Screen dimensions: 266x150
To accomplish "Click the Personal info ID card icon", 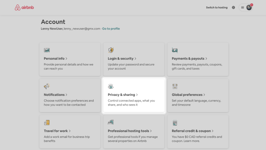I will coord(47,50).
